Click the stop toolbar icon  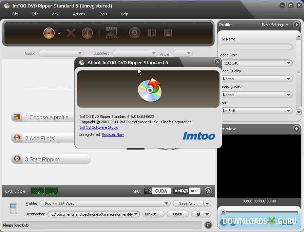[x=168, y=33]
